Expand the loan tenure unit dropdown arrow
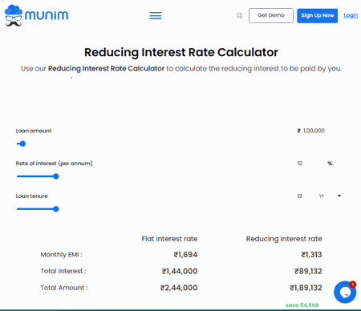Viewport: 361px width, 311px height. 339,196
